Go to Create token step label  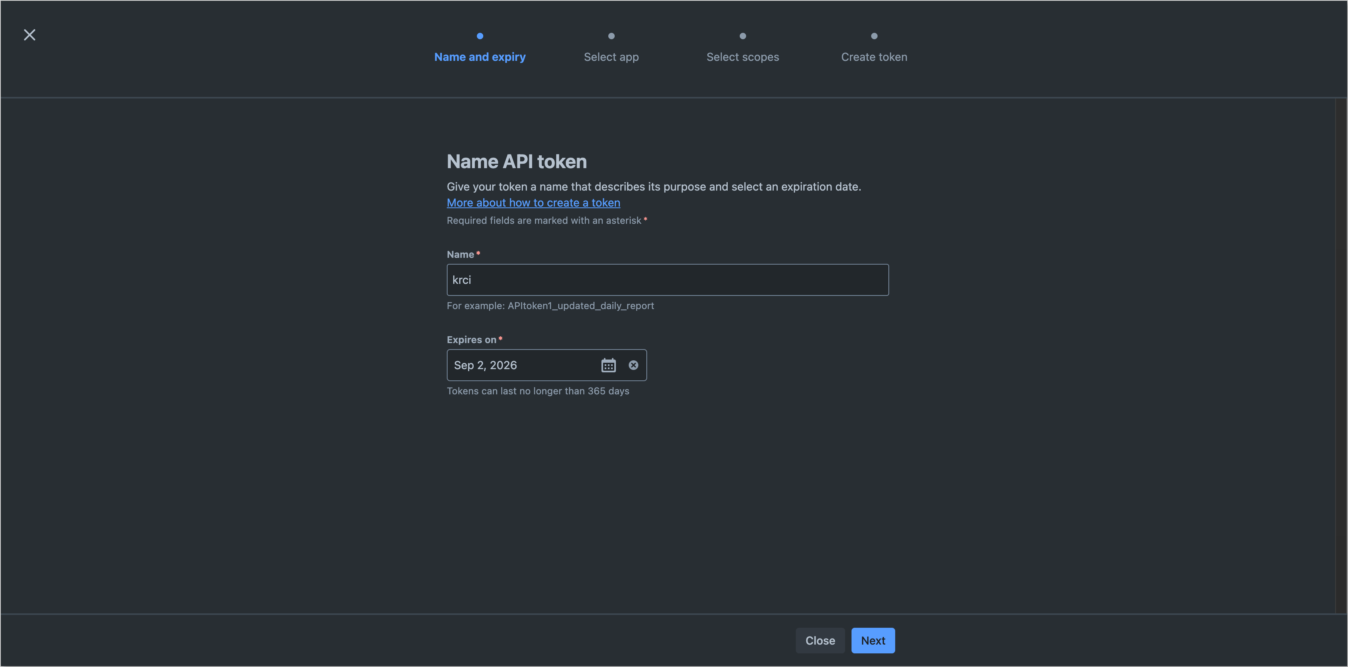(x=874, y=57)
